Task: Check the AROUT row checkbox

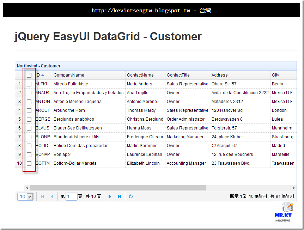Action: coord(29,110)
